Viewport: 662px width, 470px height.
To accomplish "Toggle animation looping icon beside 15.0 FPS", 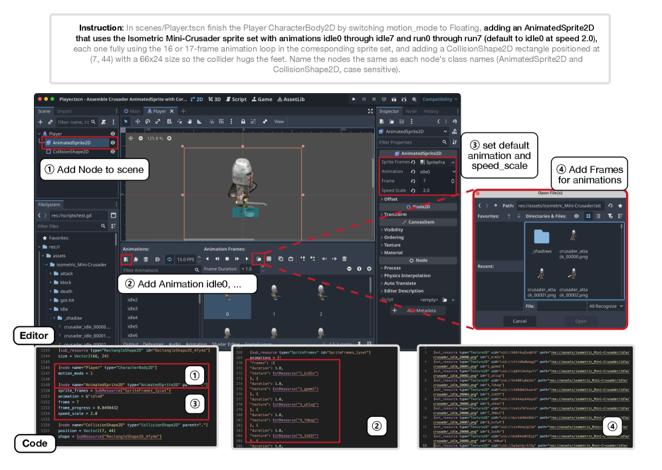I will click(169, 259).
